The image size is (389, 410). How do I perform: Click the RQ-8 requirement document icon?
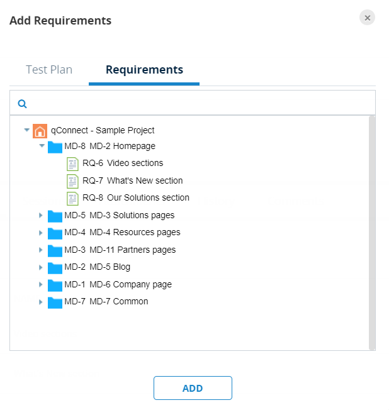73,198
